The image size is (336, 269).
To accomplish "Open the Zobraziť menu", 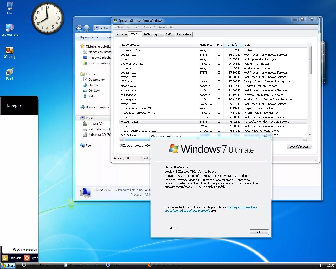I will click(149, 27).
